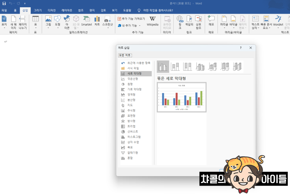Click the 링크 link button
Screen dimensions: 290x196
click(179, 22)
